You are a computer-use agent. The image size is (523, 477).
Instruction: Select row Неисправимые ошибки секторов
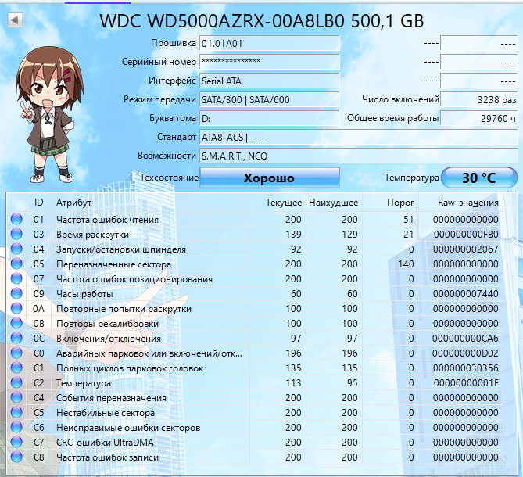tap(255, 427)
